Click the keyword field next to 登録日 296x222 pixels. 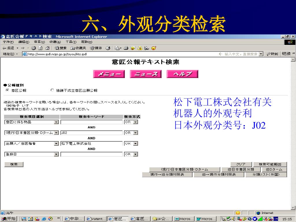92,154
